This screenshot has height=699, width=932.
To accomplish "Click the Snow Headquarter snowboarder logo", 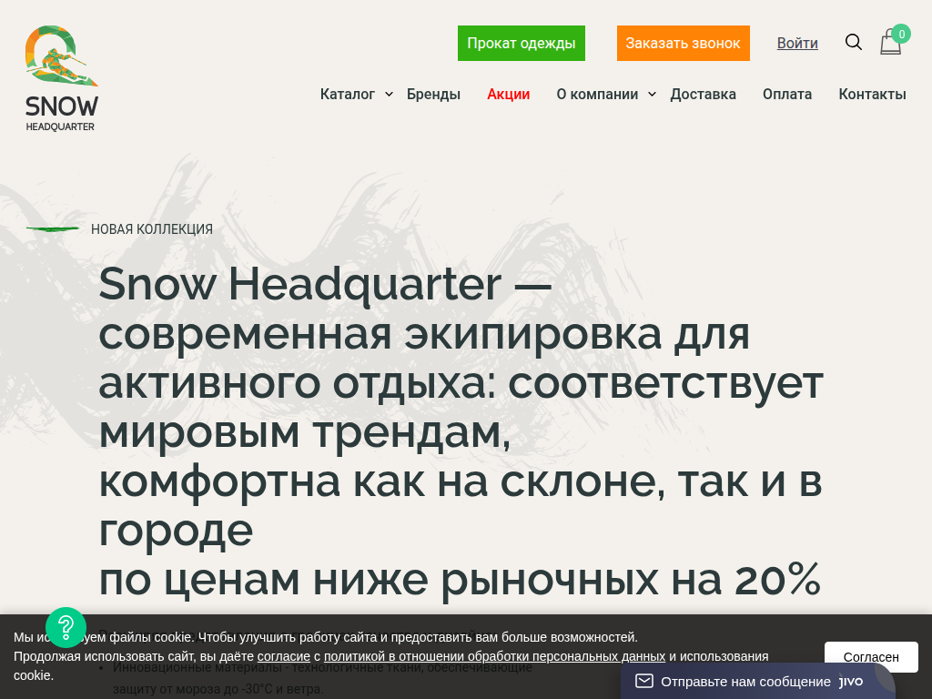I will pos(60,56).
